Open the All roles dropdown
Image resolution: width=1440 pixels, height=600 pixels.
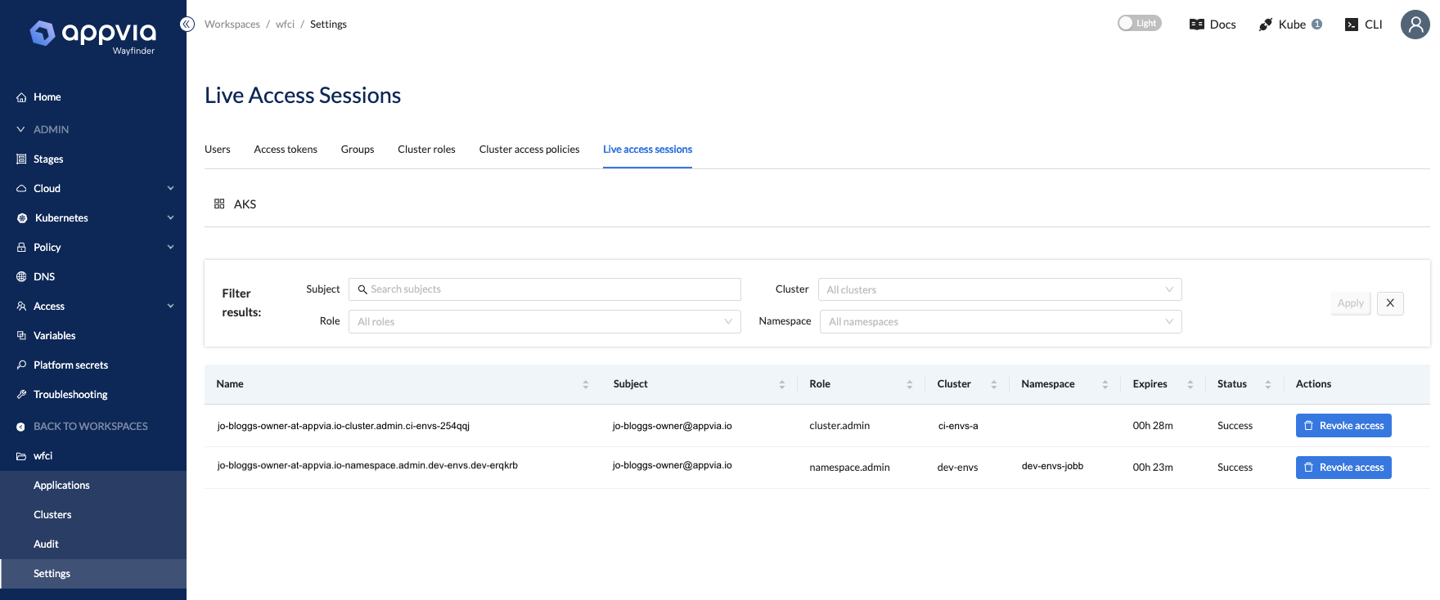coord(545,321)
